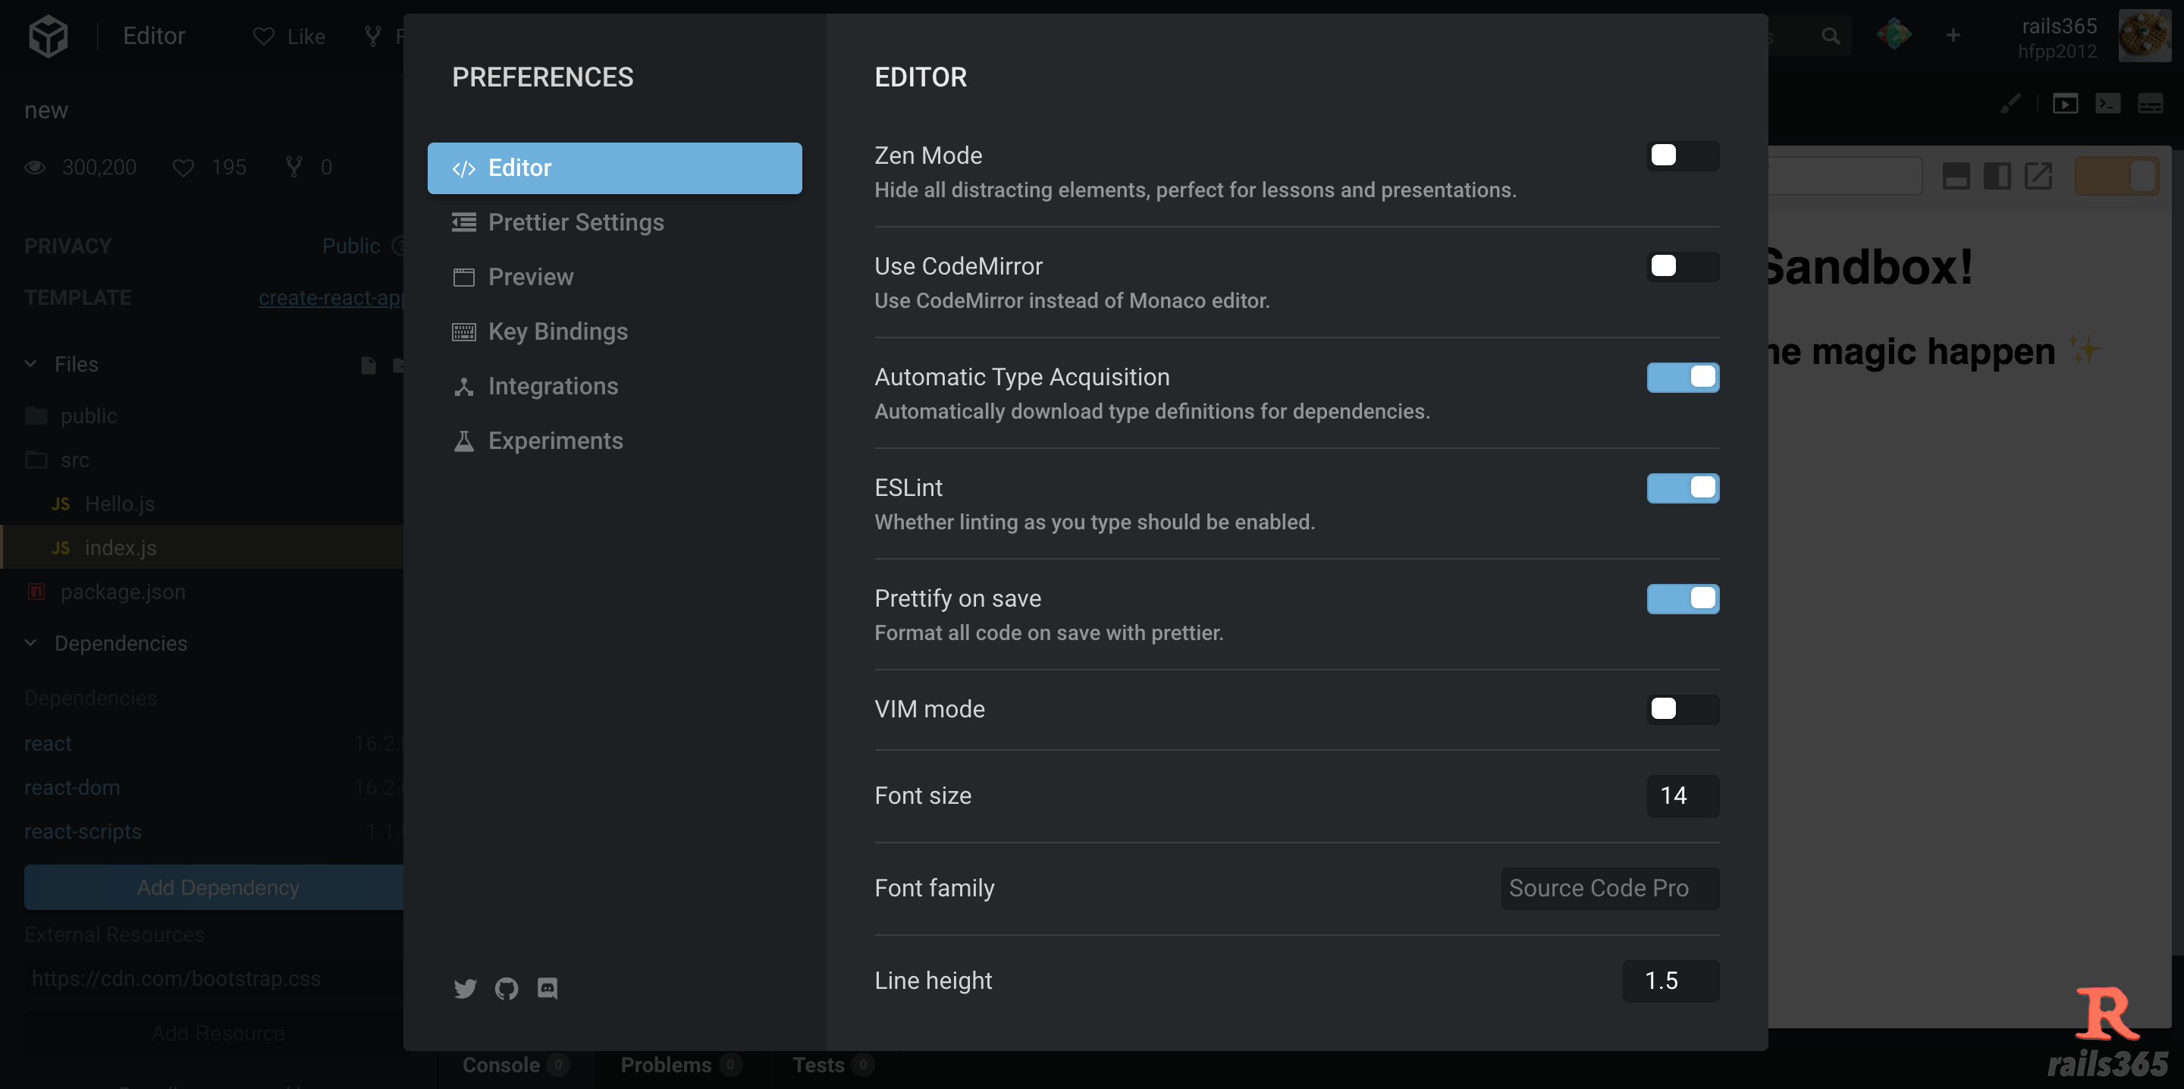
Task: Click the search magnifier icon in header
Action: click(x=1831, y=36)
